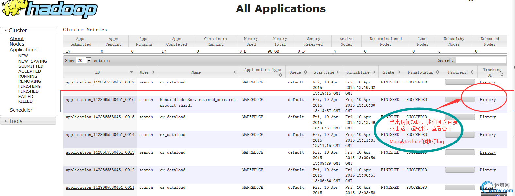Open the Show entries count dropdown
Image resolution: width=515 pixels, height=196 pixels.
(x=84, y=61)
